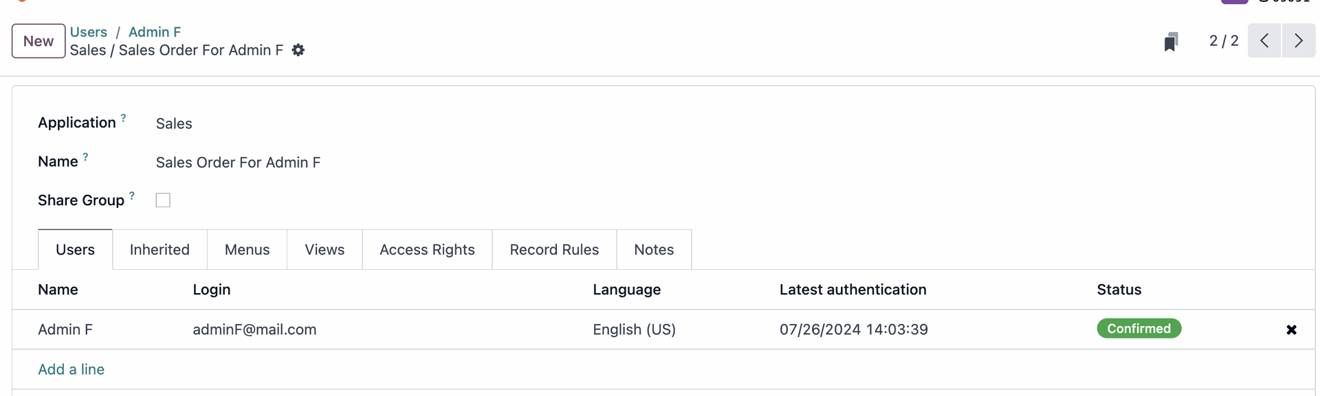
Task: Select the Views tab
Action: point(324,250)
